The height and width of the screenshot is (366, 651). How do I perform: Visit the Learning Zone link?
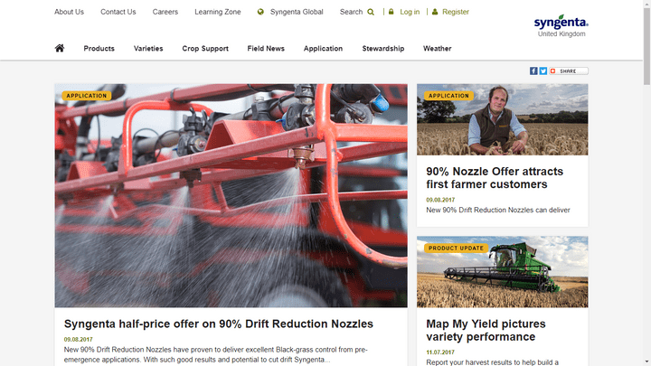(218, 12)
